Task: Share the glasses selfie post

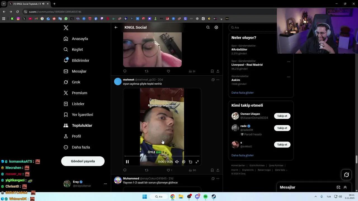Action: point(218,71)
